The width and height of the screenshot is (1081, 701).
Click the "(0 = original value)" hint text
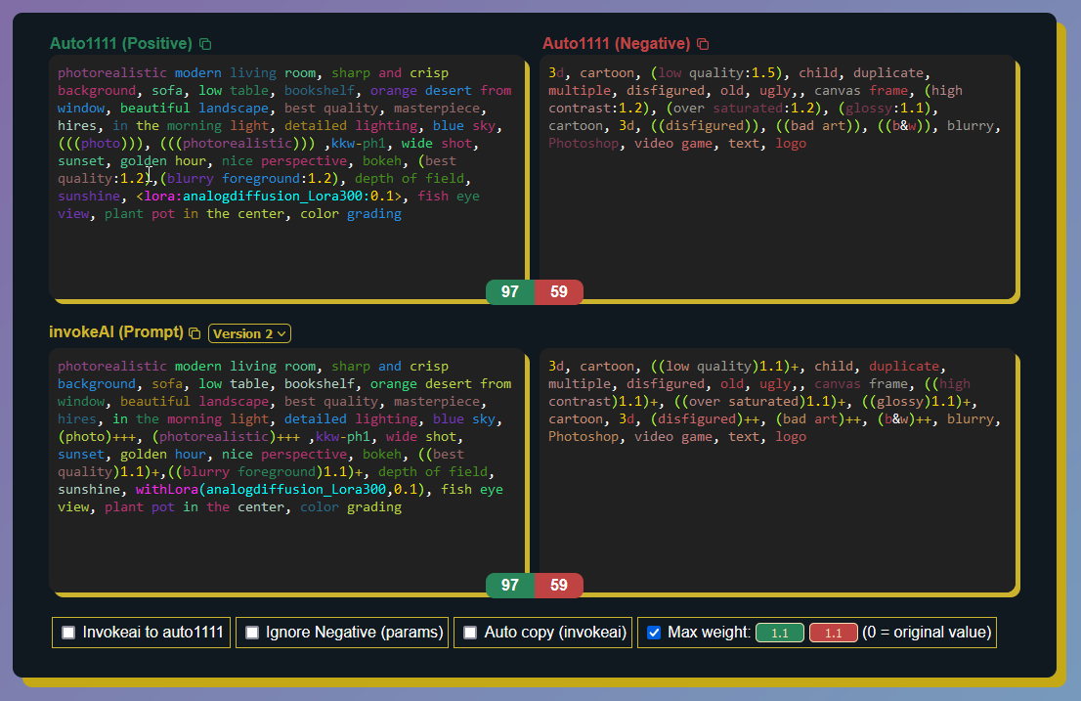coord(927,632)
